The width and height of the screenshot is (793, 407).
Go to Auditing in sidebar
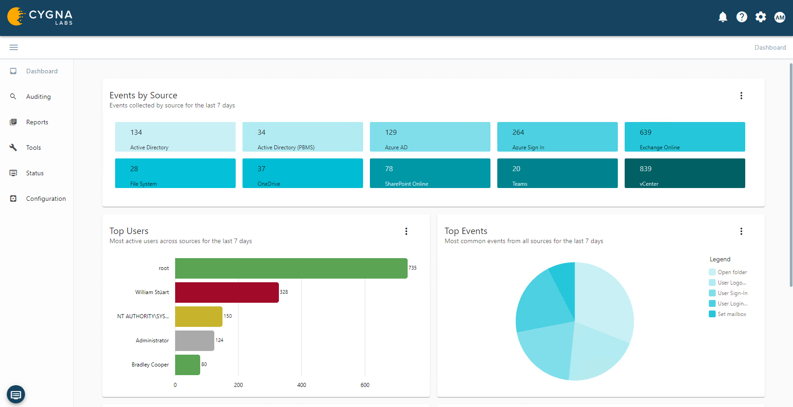coord(39,97)
